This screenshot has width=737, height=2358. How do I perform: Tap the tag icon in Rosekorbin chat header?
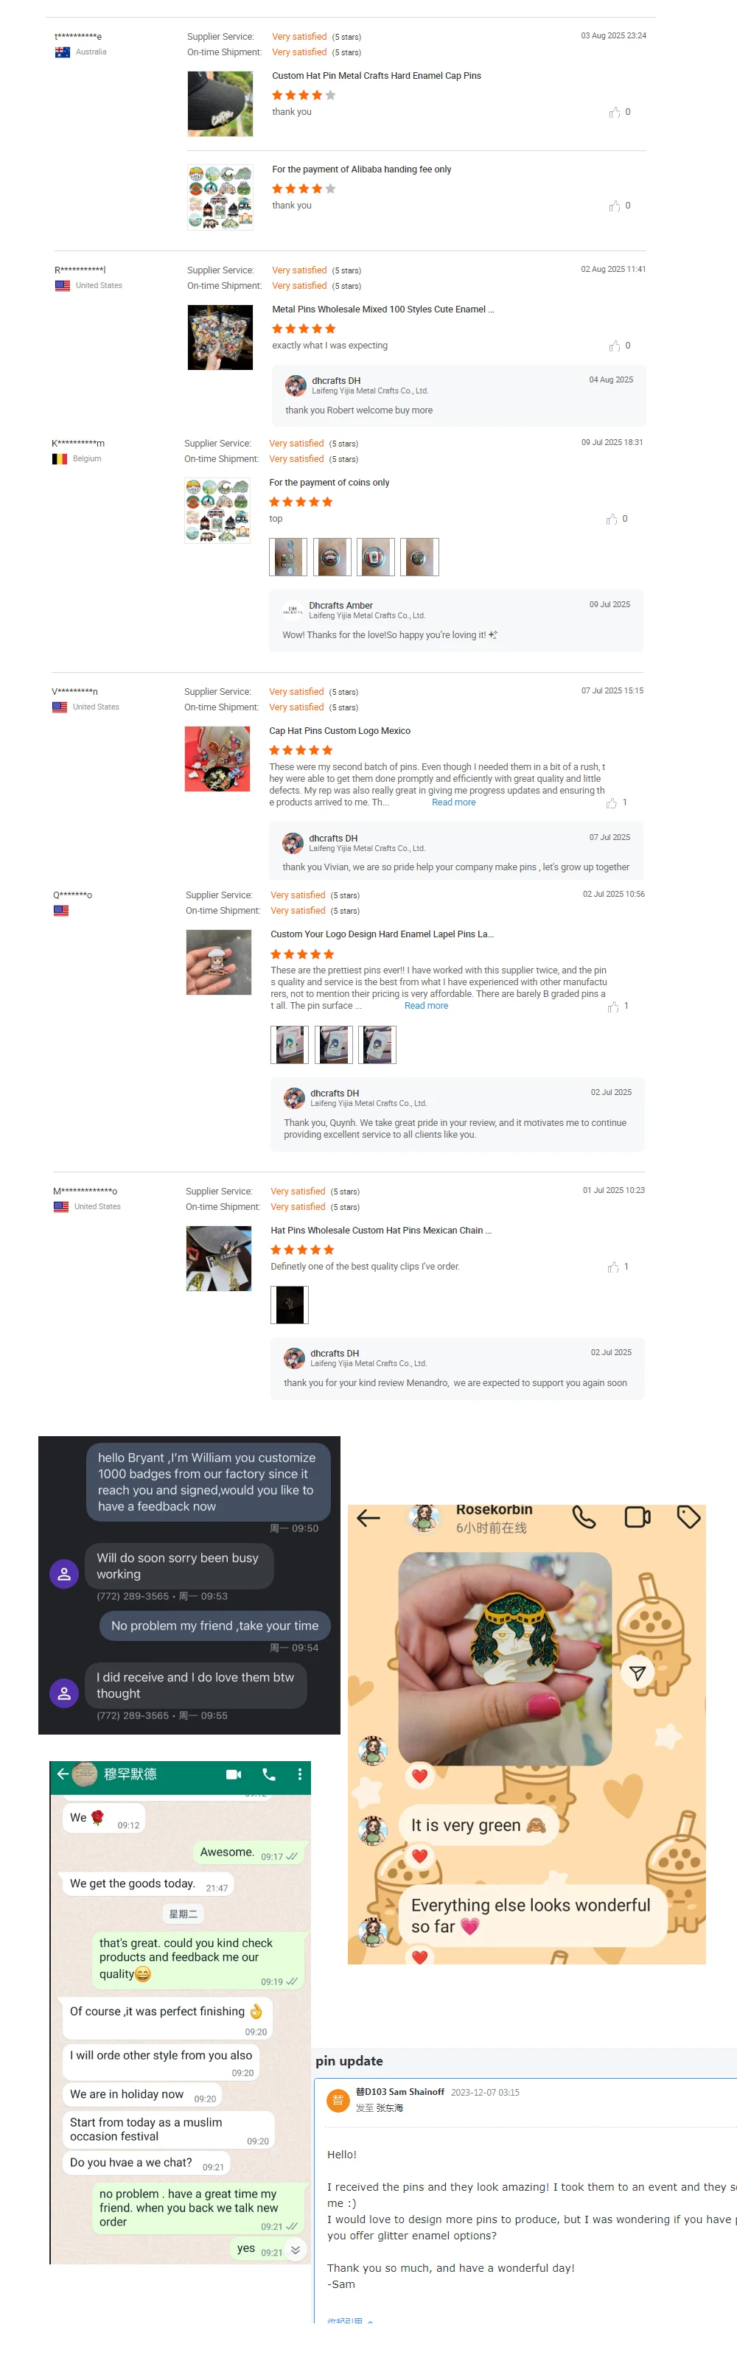[688, 1518]
